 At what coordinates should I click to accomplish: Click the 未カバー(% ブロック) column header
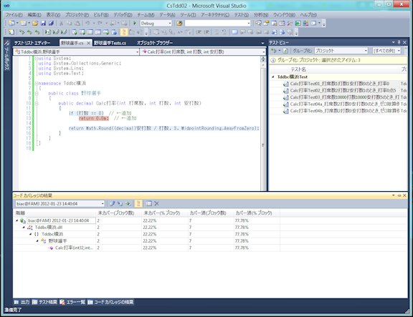coord(162,213)
